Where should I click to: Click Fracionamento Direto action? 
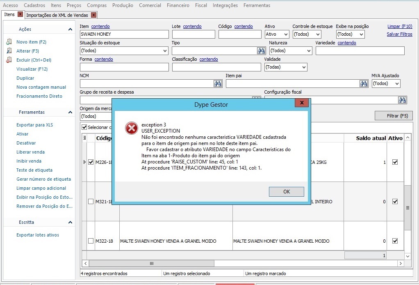[x=39, y=96]
